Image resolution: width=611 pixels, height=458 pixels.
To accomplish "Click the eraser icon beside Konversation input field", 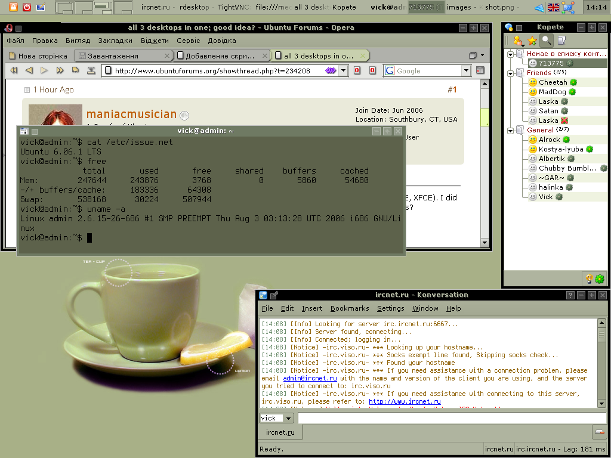I will (x=599, y=432).
